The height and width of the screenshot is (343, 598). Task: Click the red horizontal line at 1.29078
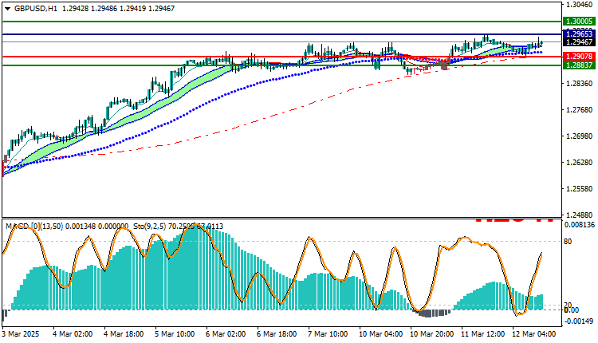point(282,57)
